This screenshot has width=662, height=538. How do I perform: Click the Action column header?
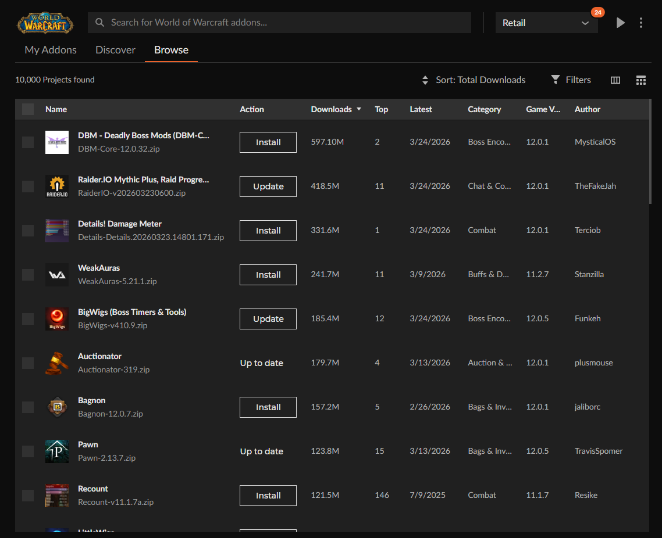[252, 109]
